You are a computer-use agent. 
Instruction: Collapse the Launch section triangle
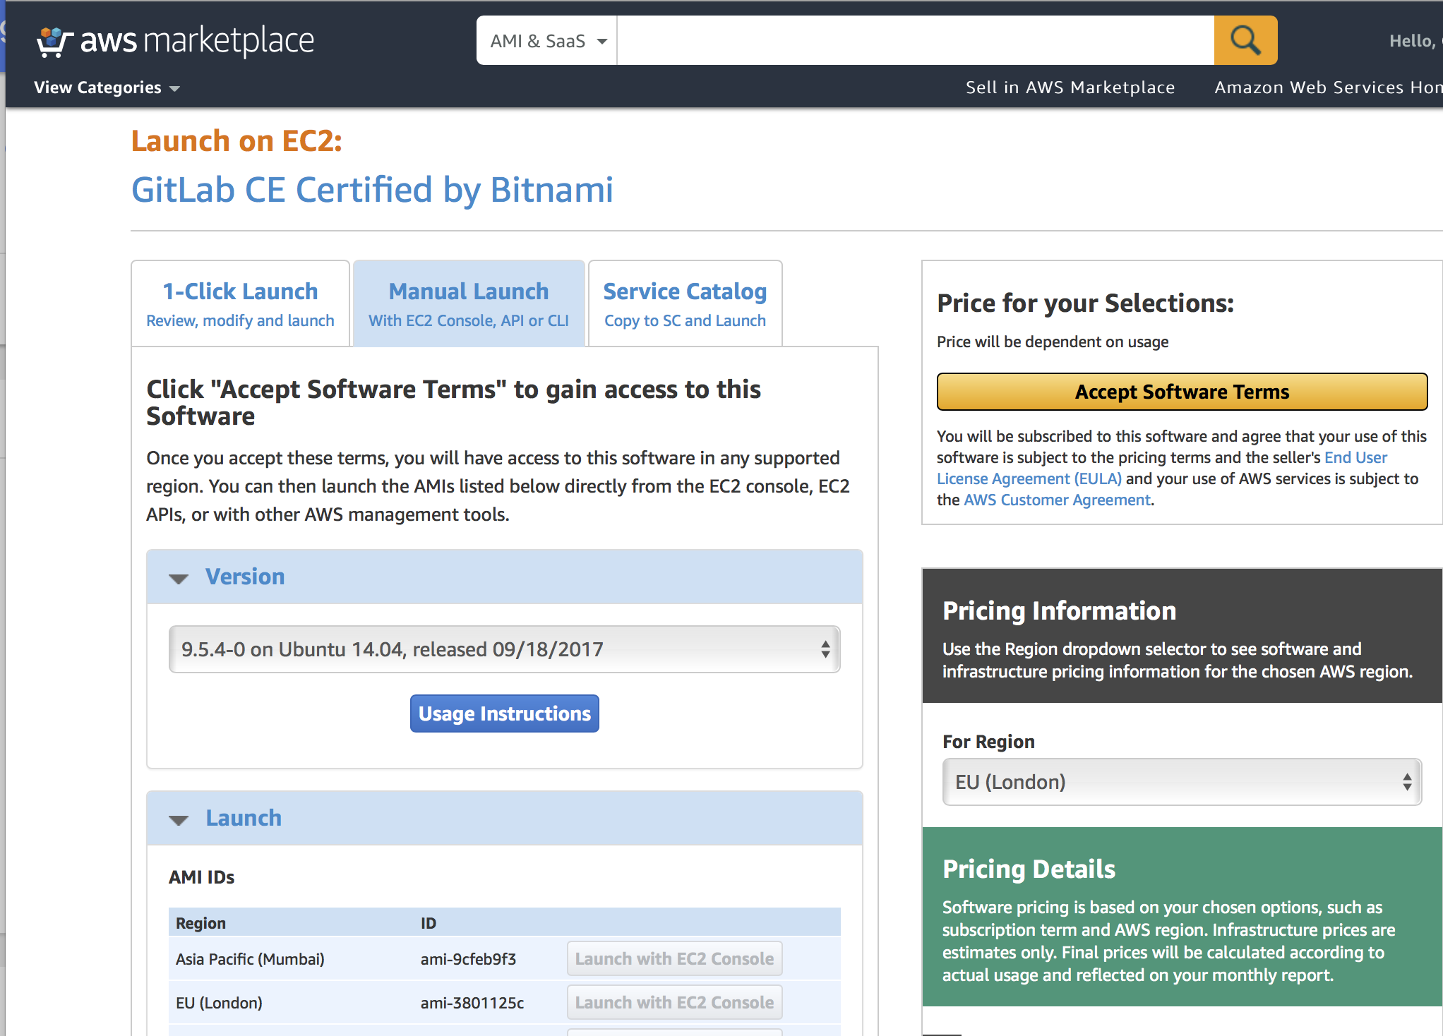pos(179,820)
